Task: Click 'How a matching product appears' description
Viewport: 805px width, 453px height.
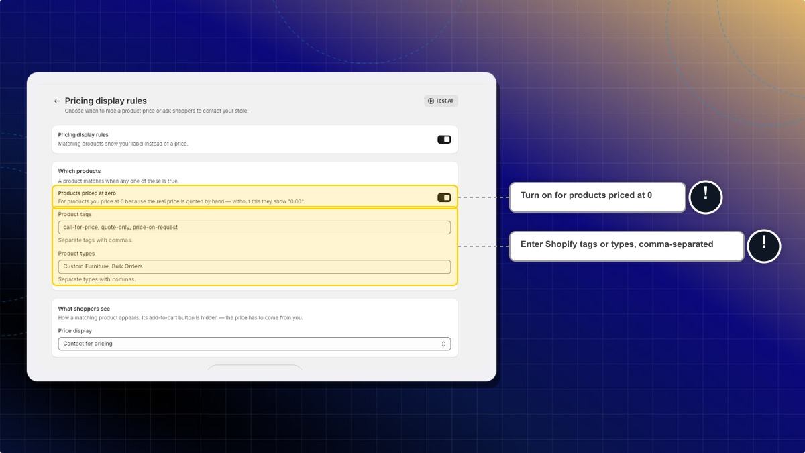Action: tap(180, 318)
